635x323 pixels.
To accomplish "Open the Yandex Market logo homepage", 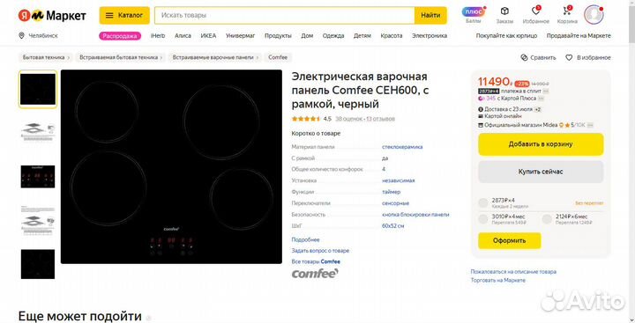I will click(x=52, y=15).
